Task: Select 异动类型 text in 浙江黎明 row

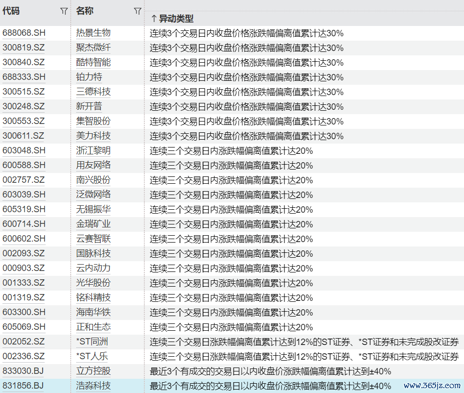Action: tap(231, 151)
